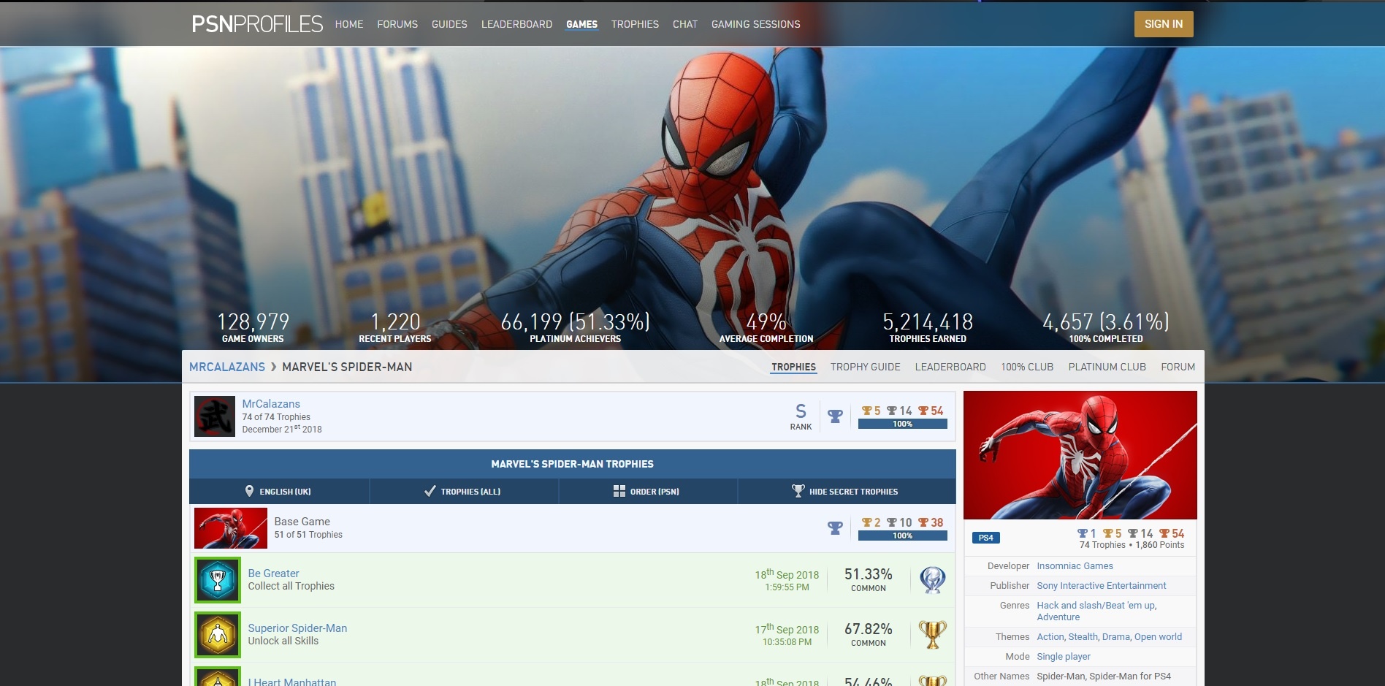Toggle Hide Secret Trophies
This screenshot has height=686, width=1385.
point(847,492)
